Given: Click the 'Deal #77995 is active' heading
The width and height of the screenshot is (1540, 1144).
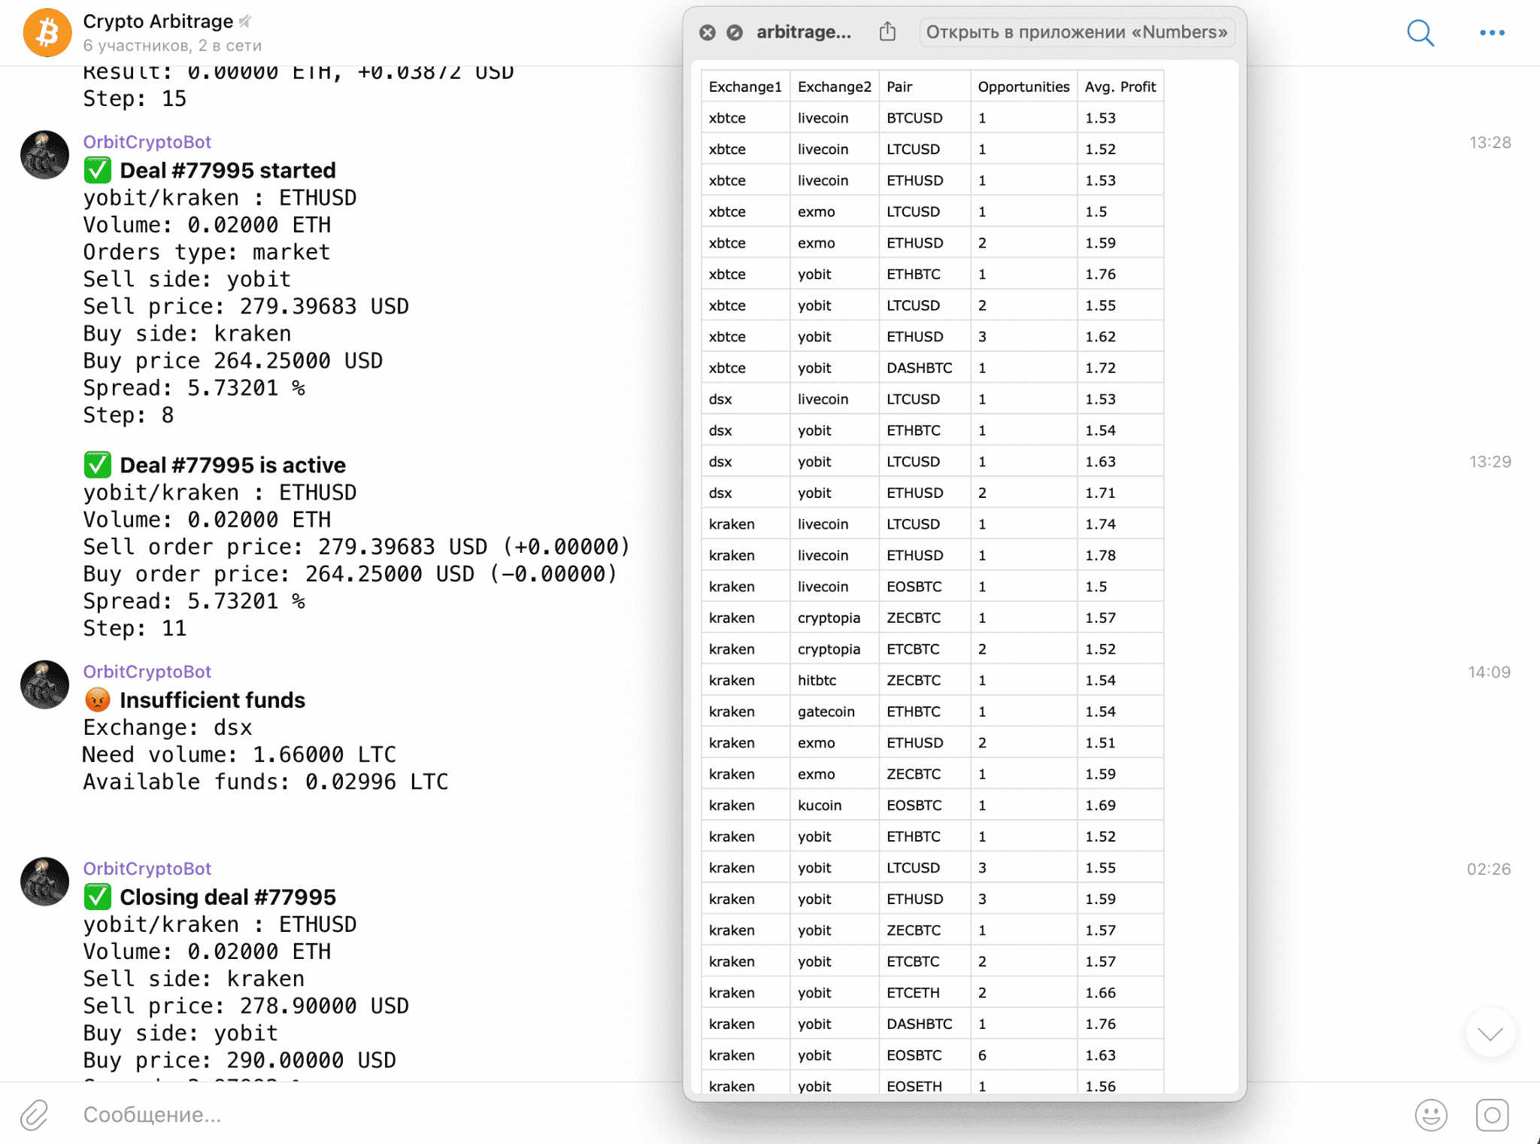Looking at the screenshot, I should (x=233, y=466).
